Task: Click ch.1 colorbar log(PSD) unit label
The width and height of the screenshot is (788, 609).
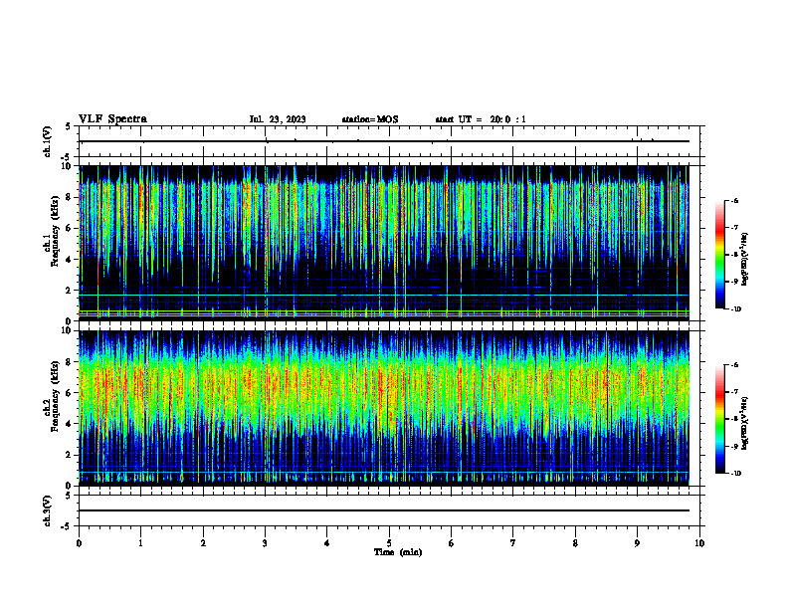Action: coord(745,259)
